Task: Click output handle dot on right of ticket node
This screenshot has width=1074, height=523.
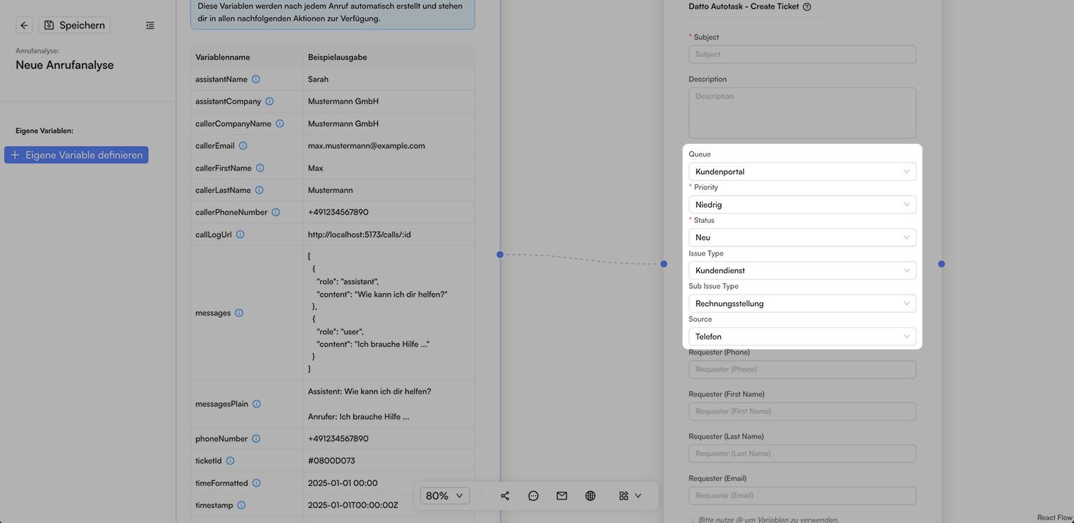Action: click(x=942, y=264)
